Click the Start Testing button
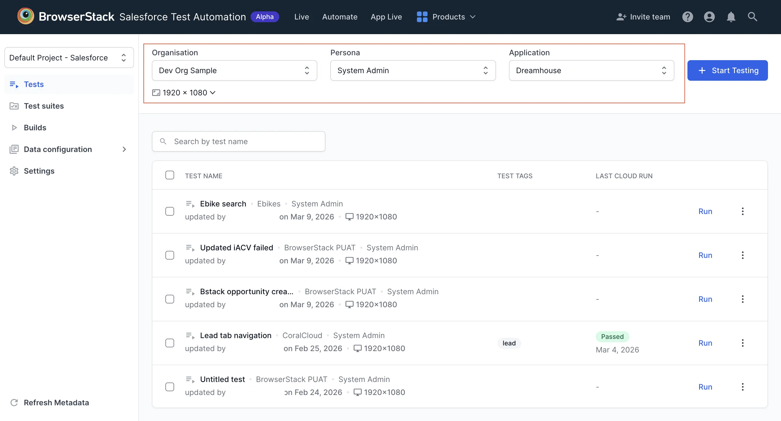Viewport: 781px width, 421px height. [728, 70]
